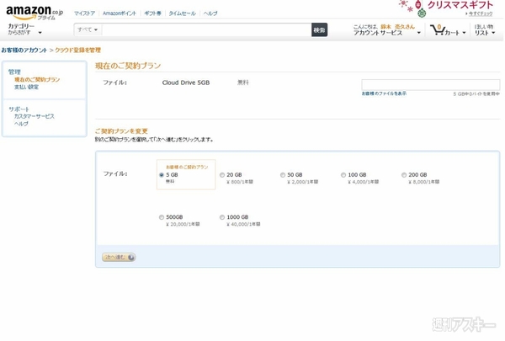
Task: Click the ¥ 40,000/1年間 price text
Action: tap(243, 224)
